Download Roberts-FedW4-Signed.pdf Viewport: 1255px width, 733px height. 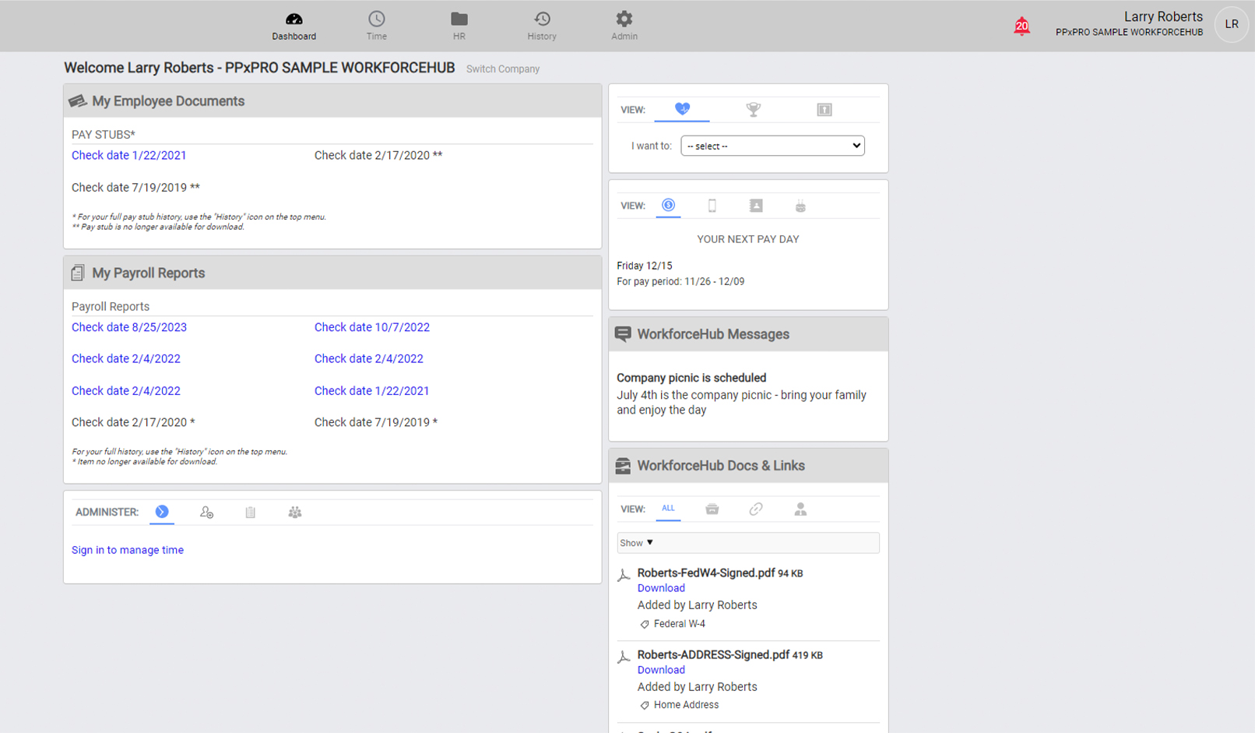[661, 588]
